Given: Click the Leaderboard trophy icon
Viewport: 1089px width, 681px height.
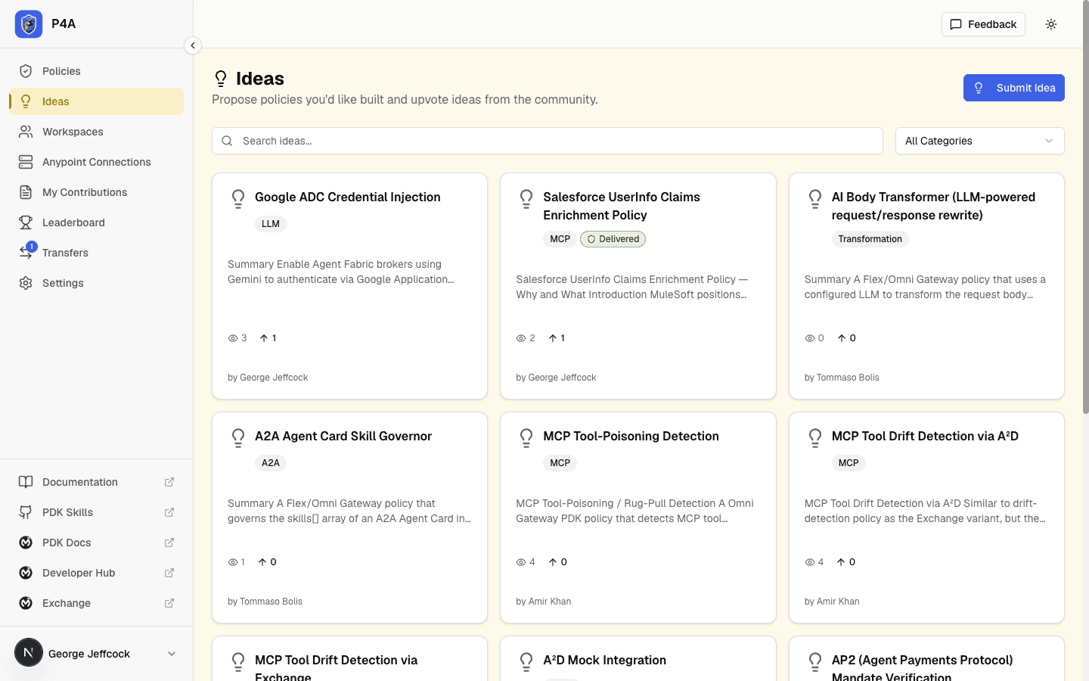Looking at the screenshot, I should click(26, 222).
